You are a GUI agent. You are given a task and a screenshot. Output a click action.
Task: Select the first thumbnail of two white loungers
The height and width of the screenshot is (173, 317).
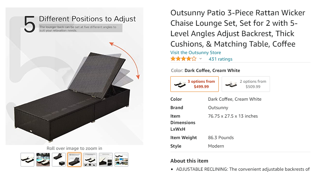[x=27, y=160]
